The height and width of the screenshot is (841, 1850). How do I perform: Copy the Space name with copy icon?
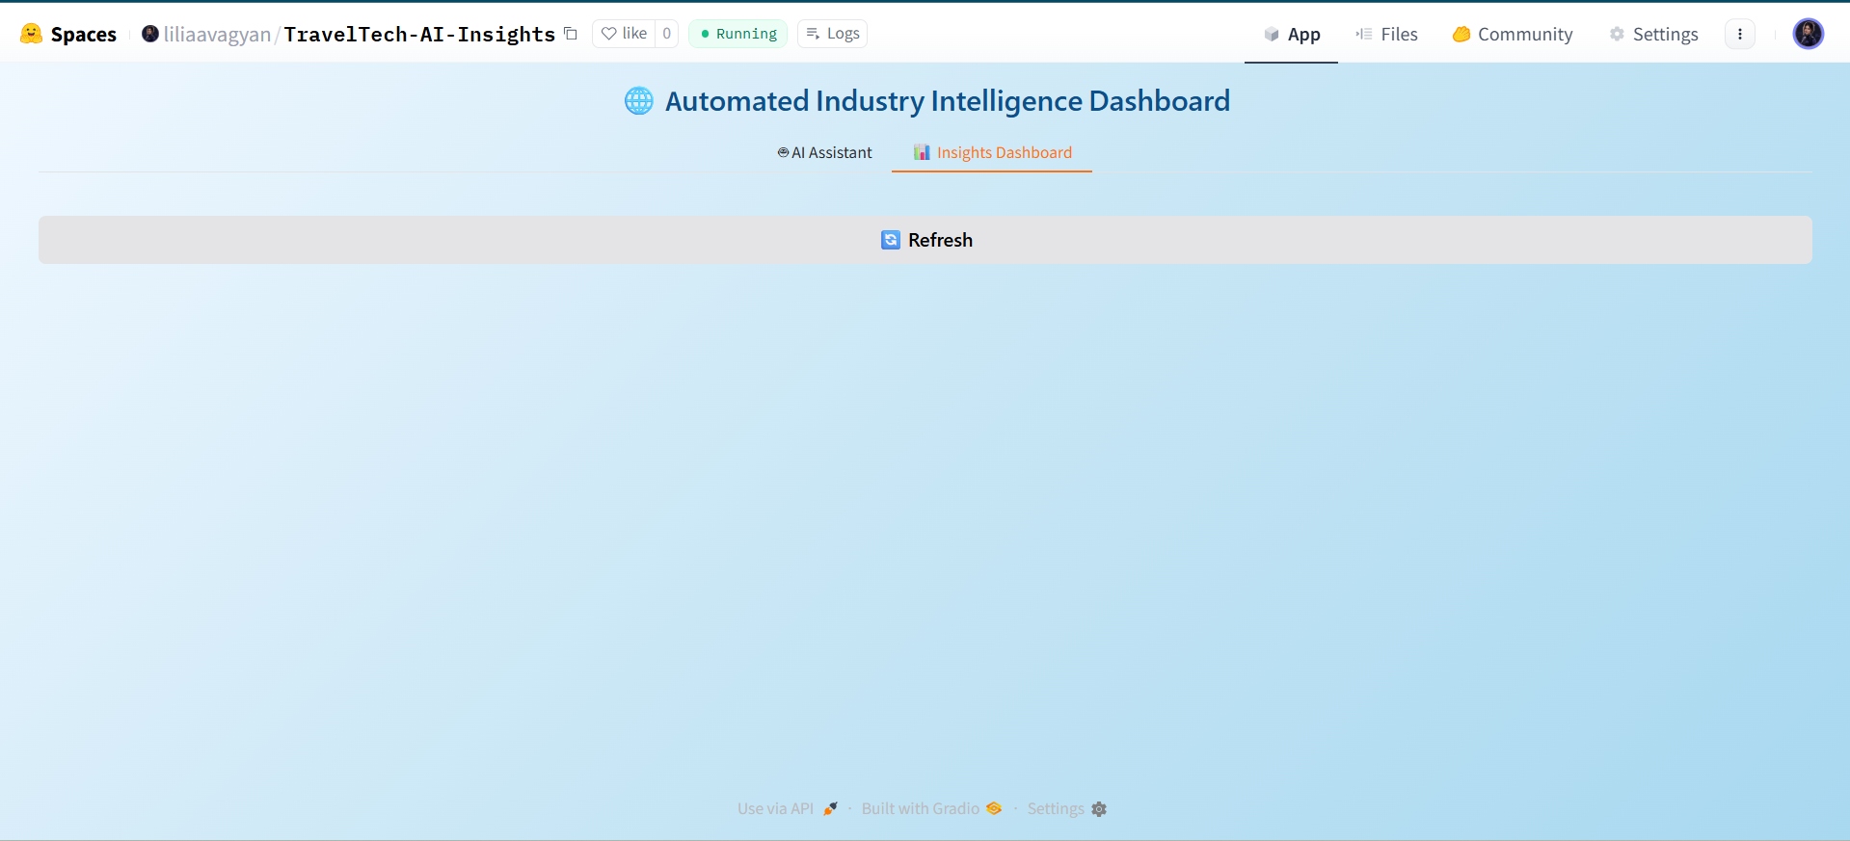point(571,34)
